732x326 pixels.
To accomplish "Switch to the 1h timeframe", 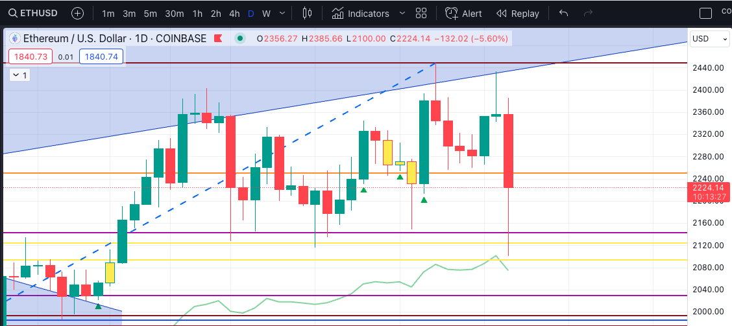I will (x=197, y=14).
